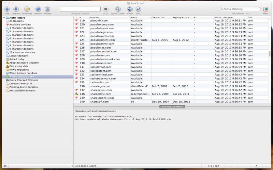Sort by the TLD column header

(257, 17)
